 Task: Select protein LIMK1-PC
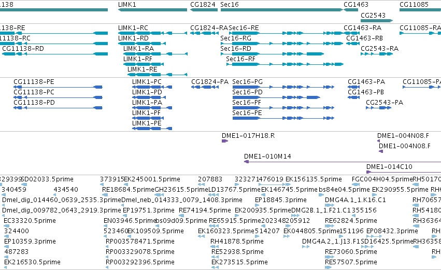[x=147, y=82]
